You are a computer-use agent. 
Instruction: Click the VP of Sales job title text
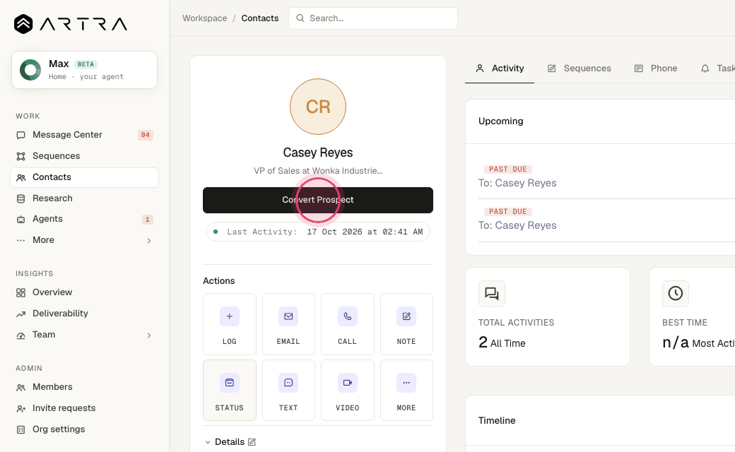tap(318, 171)
